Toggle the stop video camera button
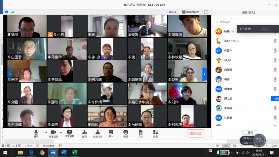 [53, 133]
